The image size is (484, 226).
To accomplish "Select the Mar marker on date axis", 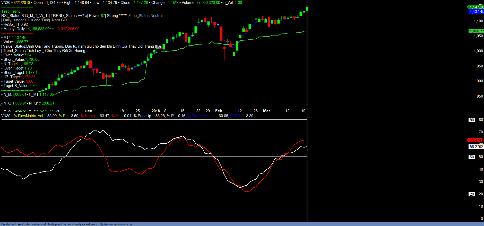I will [x=266, y=111].
